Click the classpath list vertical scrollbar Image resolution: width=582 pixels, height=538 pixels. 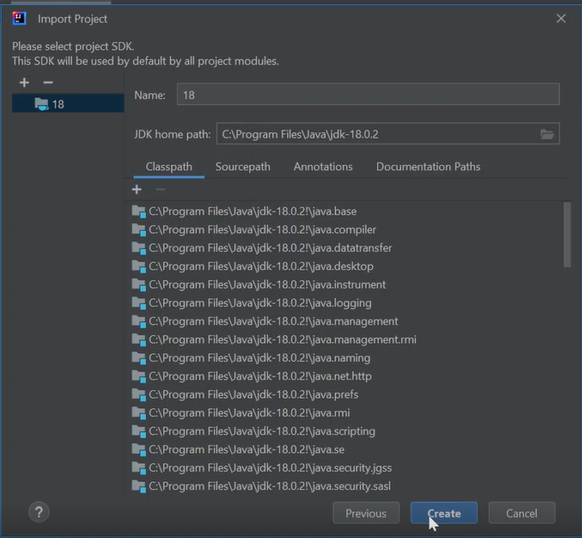567,235
